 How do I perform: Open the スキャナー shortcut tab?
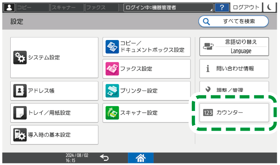coord(67,7)
